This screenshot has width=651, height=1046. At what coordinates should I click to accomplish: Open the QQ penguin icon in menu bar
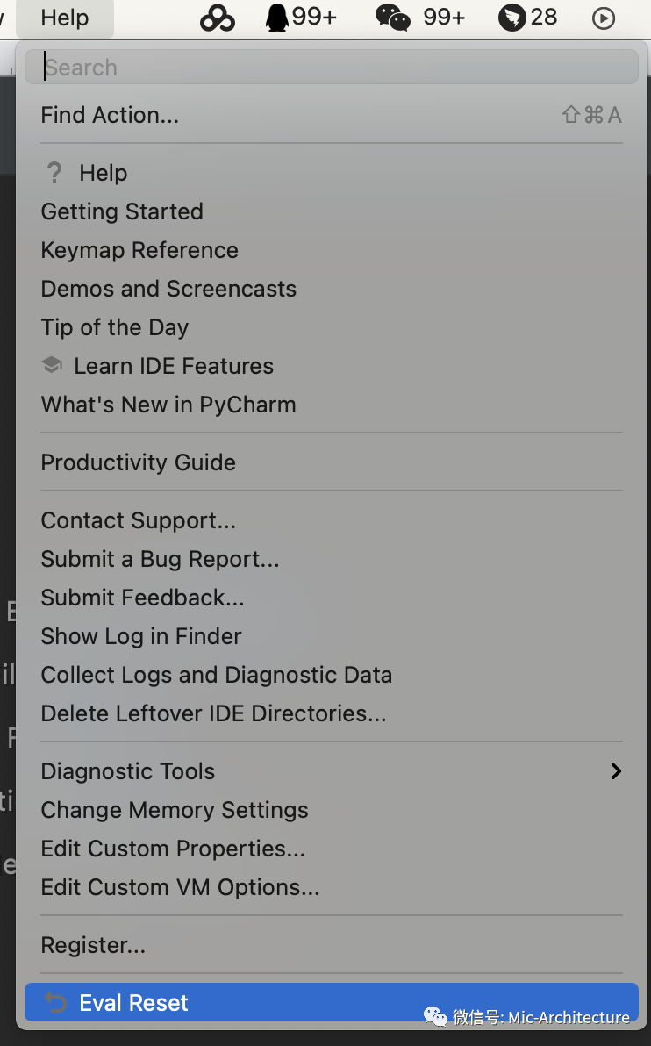pyautogui.click(x=277, y=18)
